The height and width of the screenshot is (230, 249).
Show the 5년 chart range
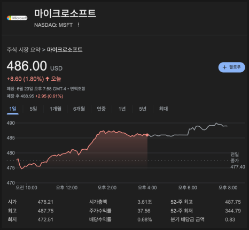pyautogui.click(x=143, y=109)
